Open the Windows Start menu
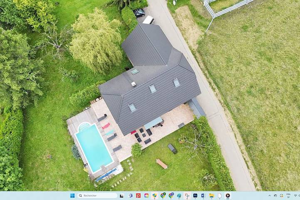The width and height of the screenshot is (300, 200). (x=72, y=195)
